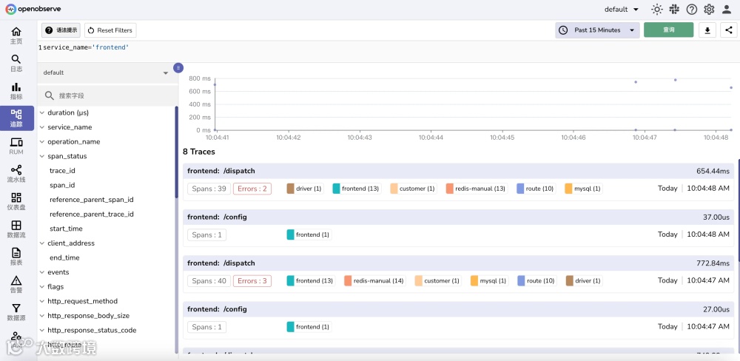Viewport: 740px width, 361px height.
Task: Open the Slack icon in header
Action: (674, 9)
